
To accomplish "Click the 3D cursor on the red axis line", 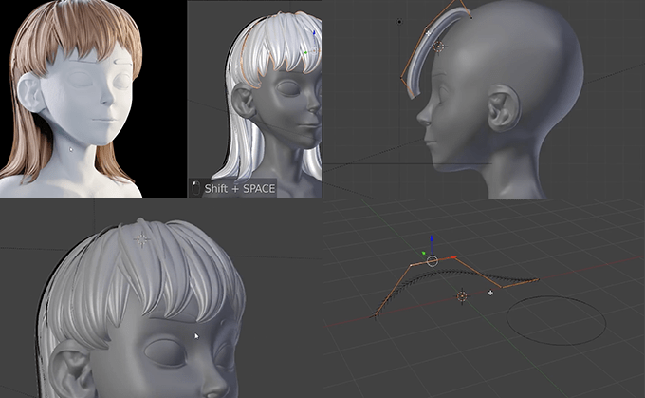I will (462, 295).
